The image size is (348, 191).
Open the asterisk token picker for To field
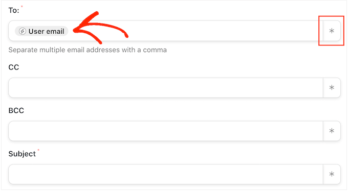(x=332, y=31)
